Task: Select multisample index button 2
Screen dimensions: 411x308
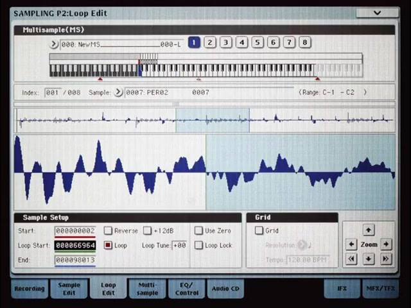Action: click(210, 42)
